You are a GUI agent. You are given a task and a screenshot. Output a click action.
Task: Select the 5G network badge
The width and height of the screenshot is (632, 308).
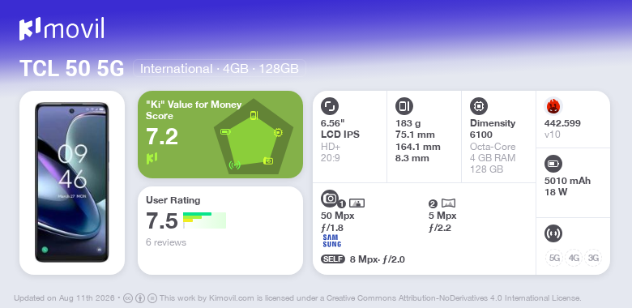554,258
